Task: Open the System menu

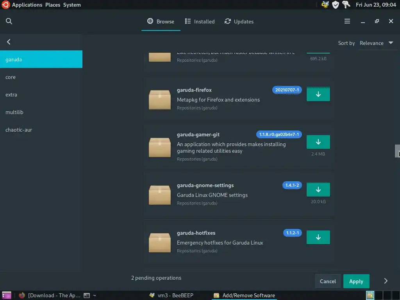Action: pyautogui.click(x=72, y=5)
